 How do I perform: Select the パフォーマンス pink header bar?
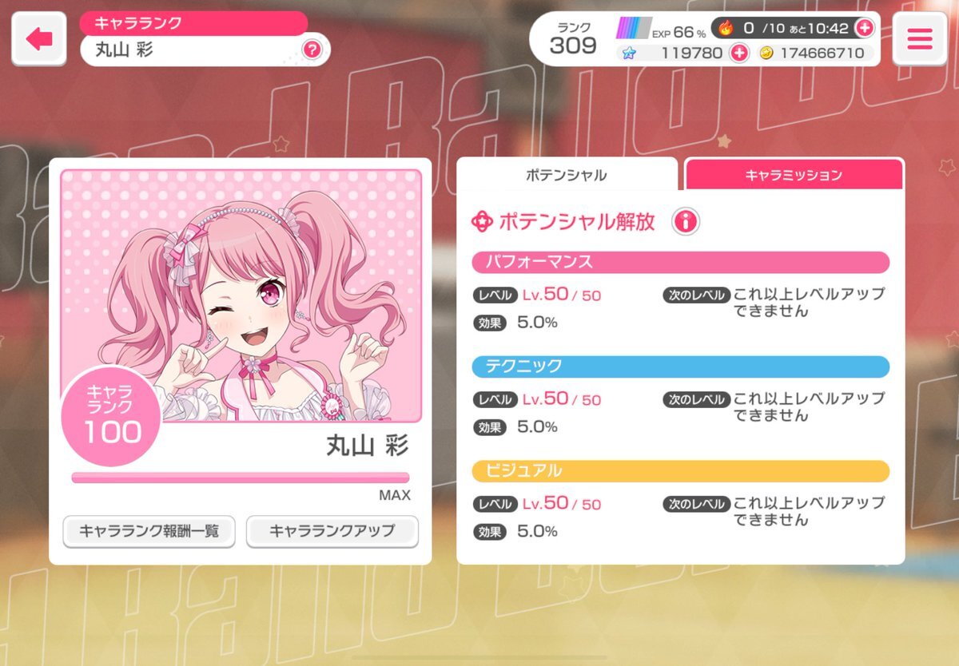680,262
